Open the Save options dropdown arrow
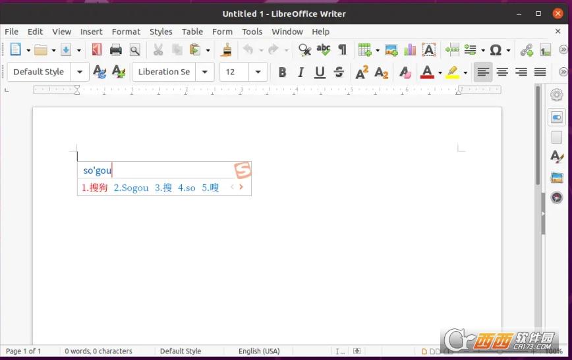 [x=78, y=50]
